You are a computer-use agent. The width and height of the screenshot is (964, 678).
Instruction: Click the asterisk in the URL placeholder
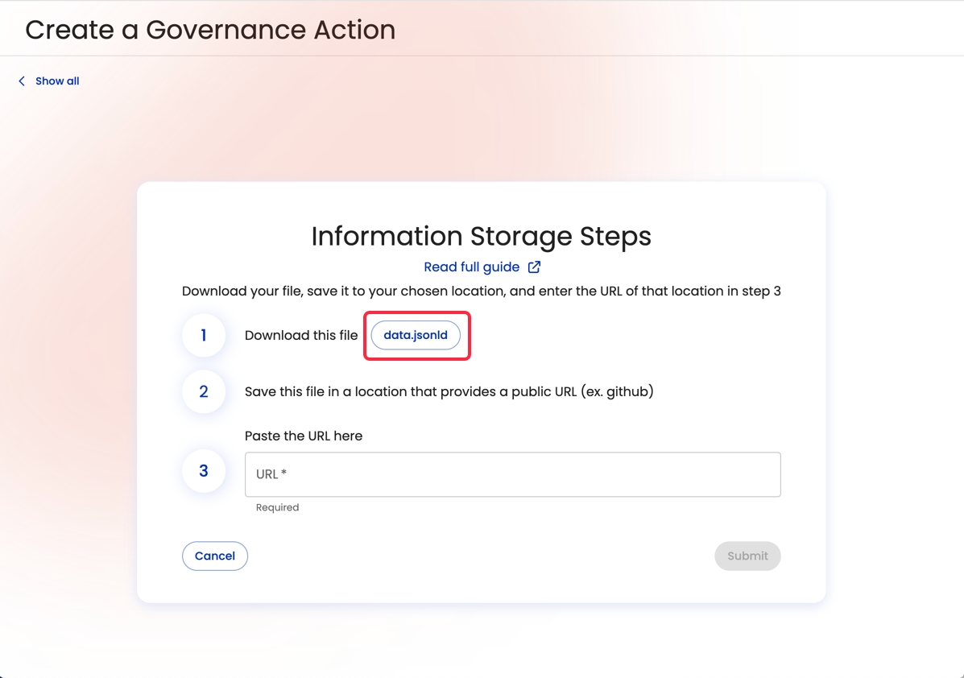pyautogui.click(x=284, y=474)
